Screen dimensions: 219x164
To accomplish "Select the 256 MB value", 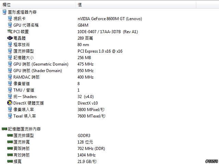I will tap(84, 58).
